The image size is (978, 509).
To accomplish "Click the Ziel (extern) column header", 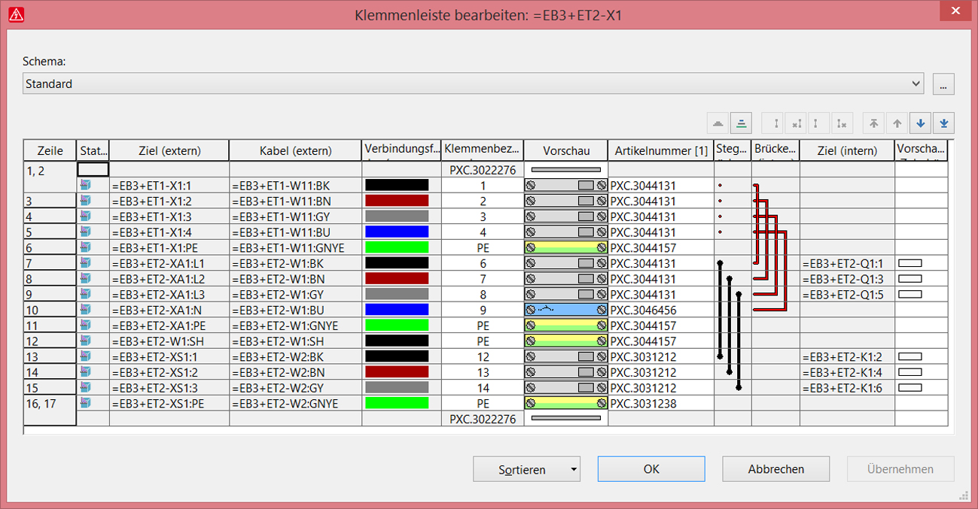I will tap(169, 150).
